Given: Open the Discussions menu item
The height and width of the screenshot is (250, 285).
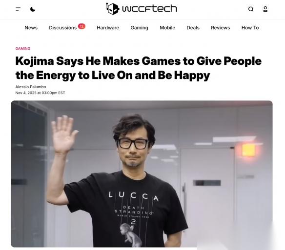Looking at the screenshot, I should (x=62, y=28).
